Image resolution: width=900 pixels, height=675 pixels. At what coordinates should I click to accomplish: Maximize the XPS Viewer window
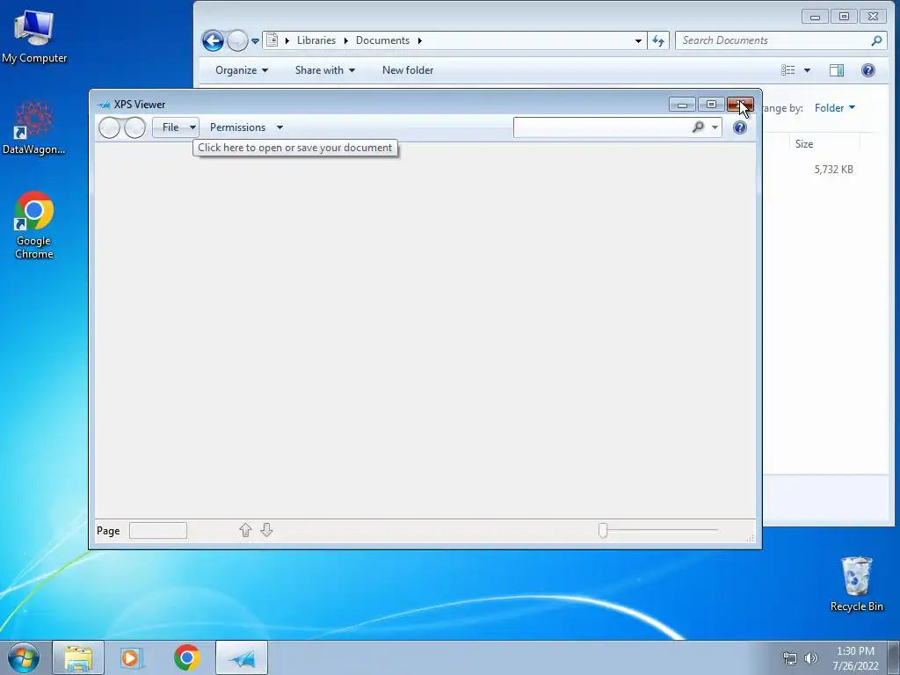(x=710, y=105)
